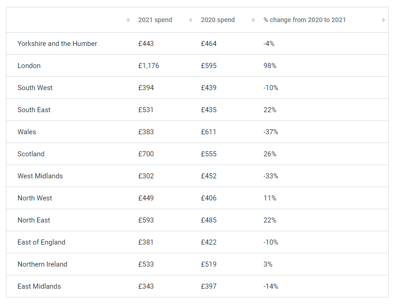Click "% change from 2020 to 2021" header
The width and height of the screenshot is (397, 308).
[305, 20]
